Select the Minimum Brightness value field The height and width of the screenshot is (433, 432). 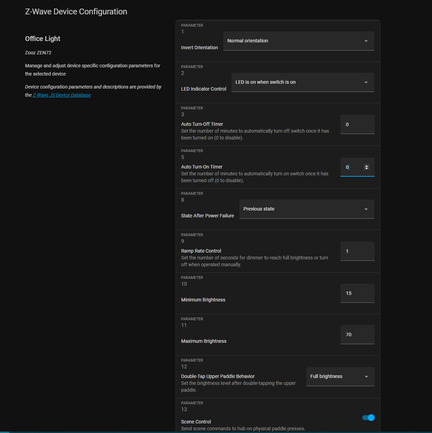(357, 293)
